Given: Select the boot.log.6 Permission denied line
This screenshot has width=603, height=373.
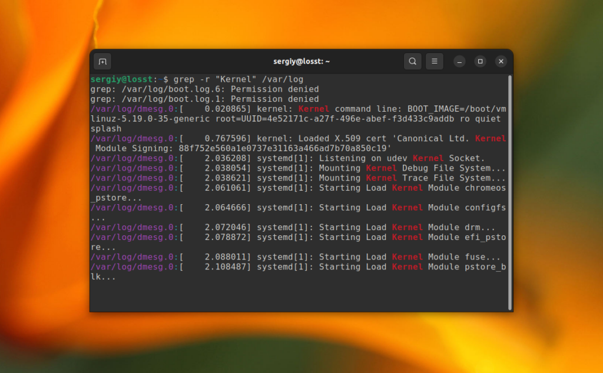Looking at the screenshot, I should [205, 89].
